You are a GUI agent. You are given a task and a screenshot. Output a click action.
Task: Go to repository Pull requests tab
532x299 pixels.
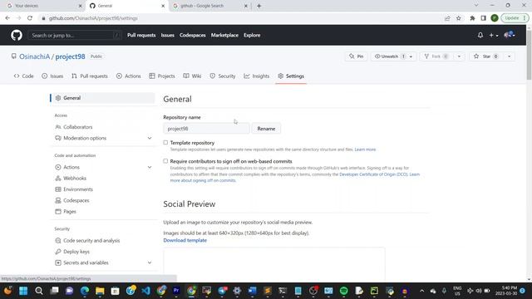pyautogui.click(x=90, y=76)
